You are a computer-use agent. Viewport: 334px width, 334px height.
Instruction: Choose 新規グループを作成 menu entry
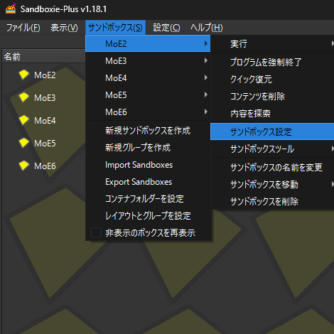tap(148, 148)
